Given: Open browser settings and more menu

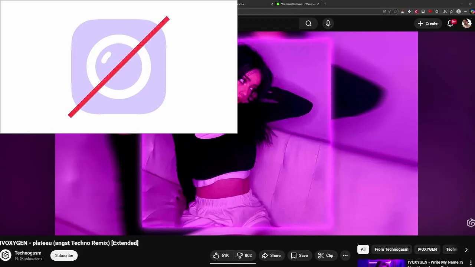Looking at the screenshot, I should (465, 11).
